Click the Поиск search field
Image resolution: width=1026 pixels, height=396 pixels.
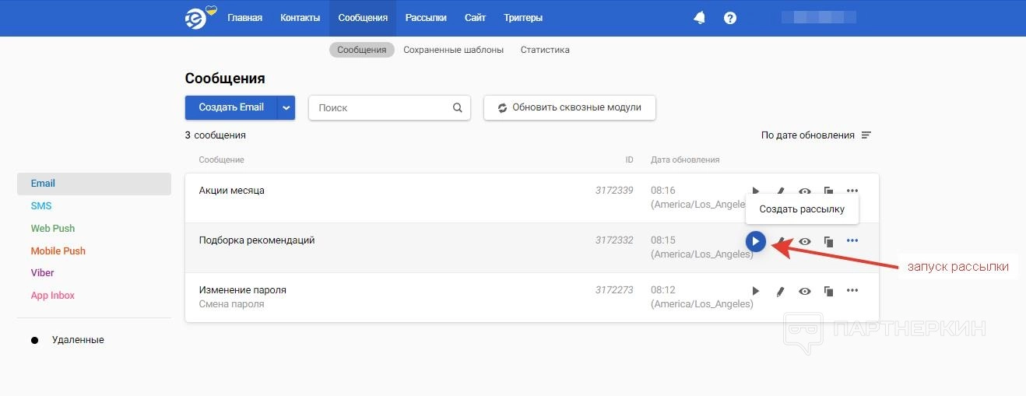(381, 108)
